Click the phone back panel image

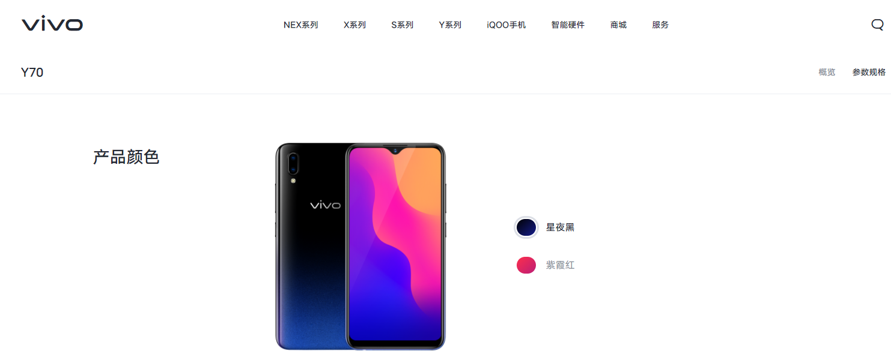(311, 247)
